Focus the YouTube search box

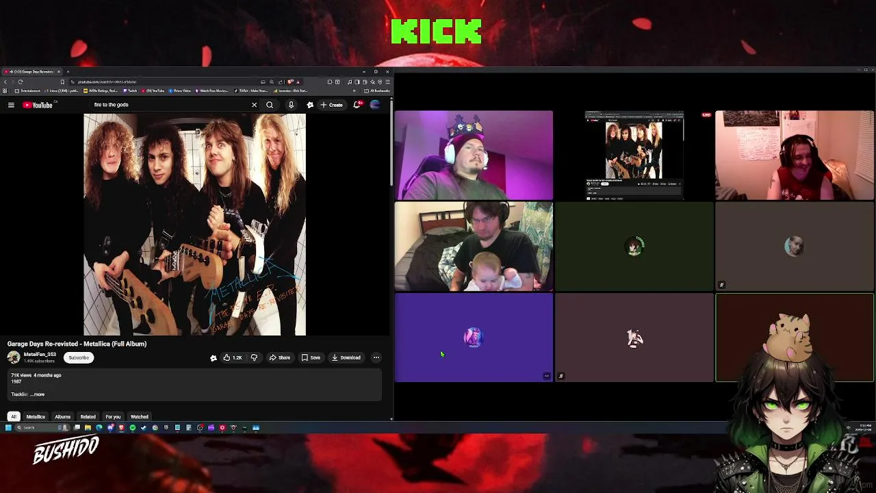pyautogui.click(x=171, y=105)
